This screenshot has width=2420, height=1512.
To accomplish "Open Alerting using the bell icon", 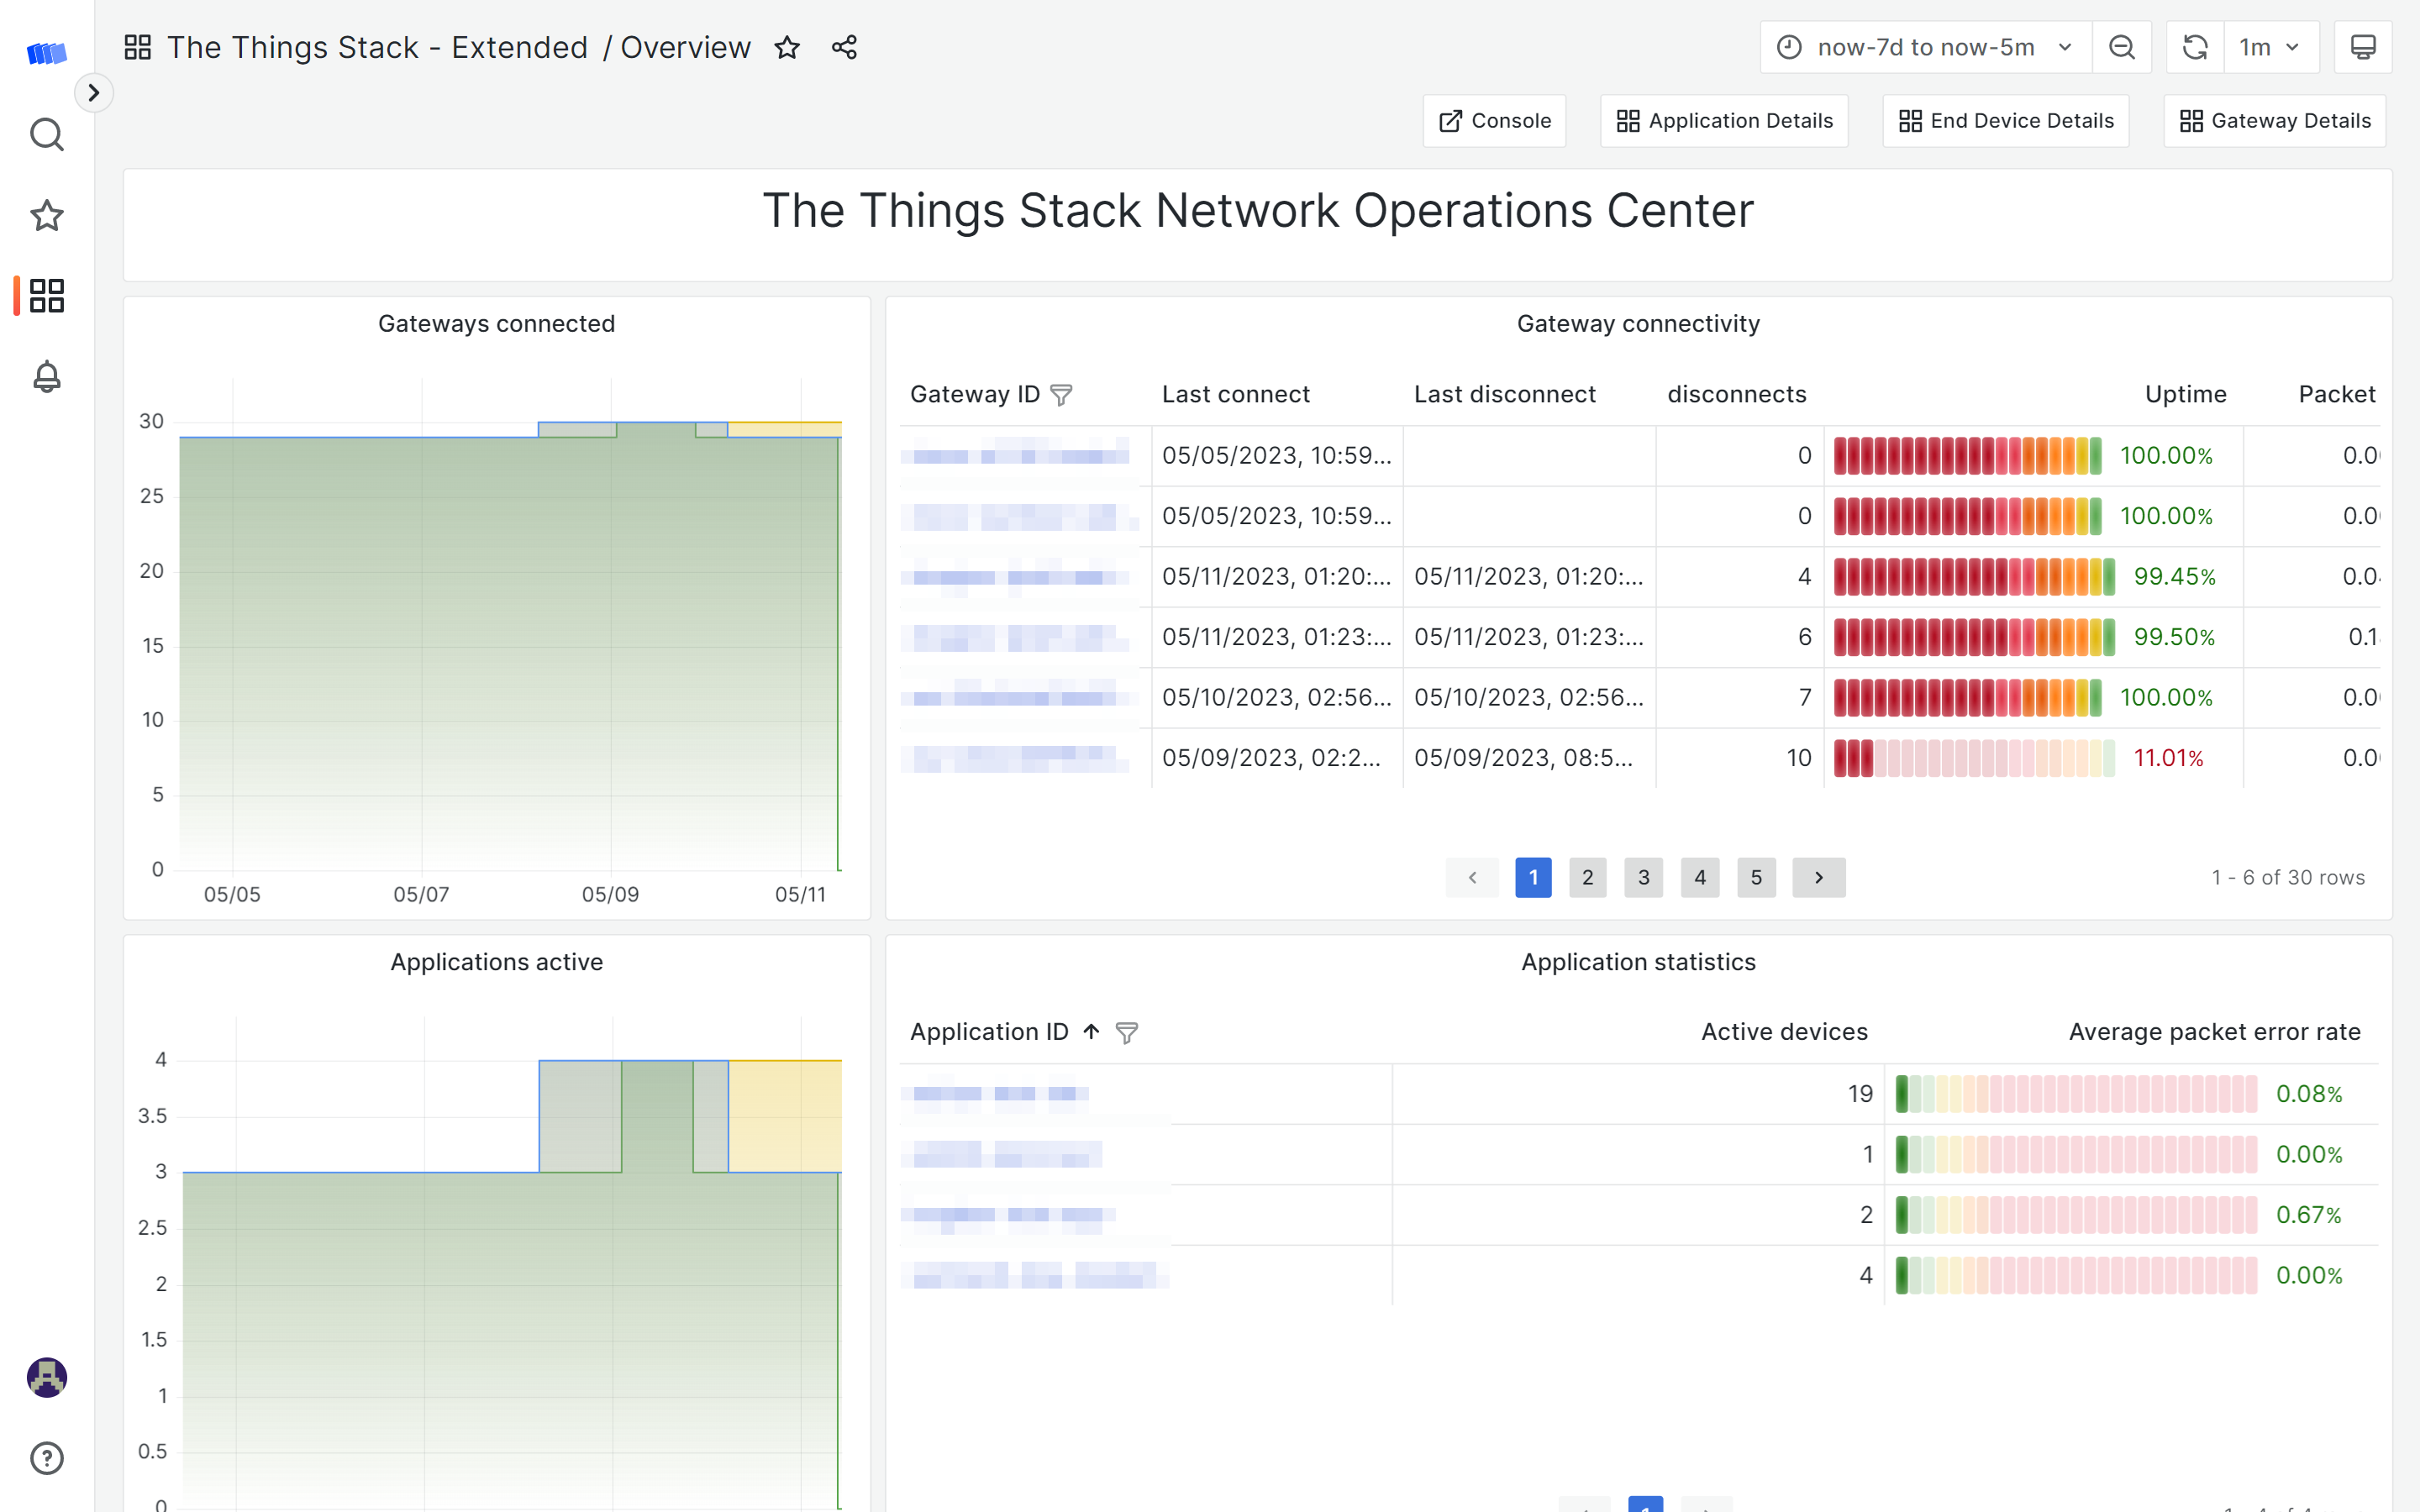I will (46, 377).
